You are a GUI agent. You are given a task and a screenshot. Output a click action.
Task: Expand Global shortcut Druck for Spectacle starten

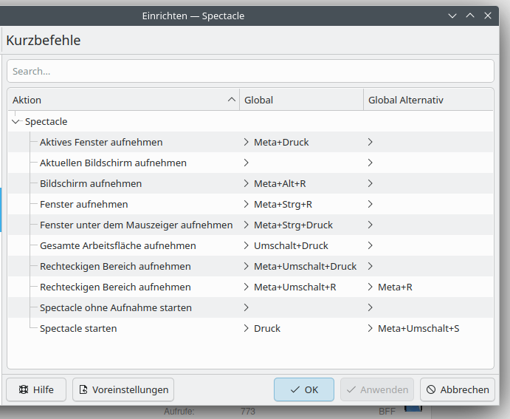(247, 328)
